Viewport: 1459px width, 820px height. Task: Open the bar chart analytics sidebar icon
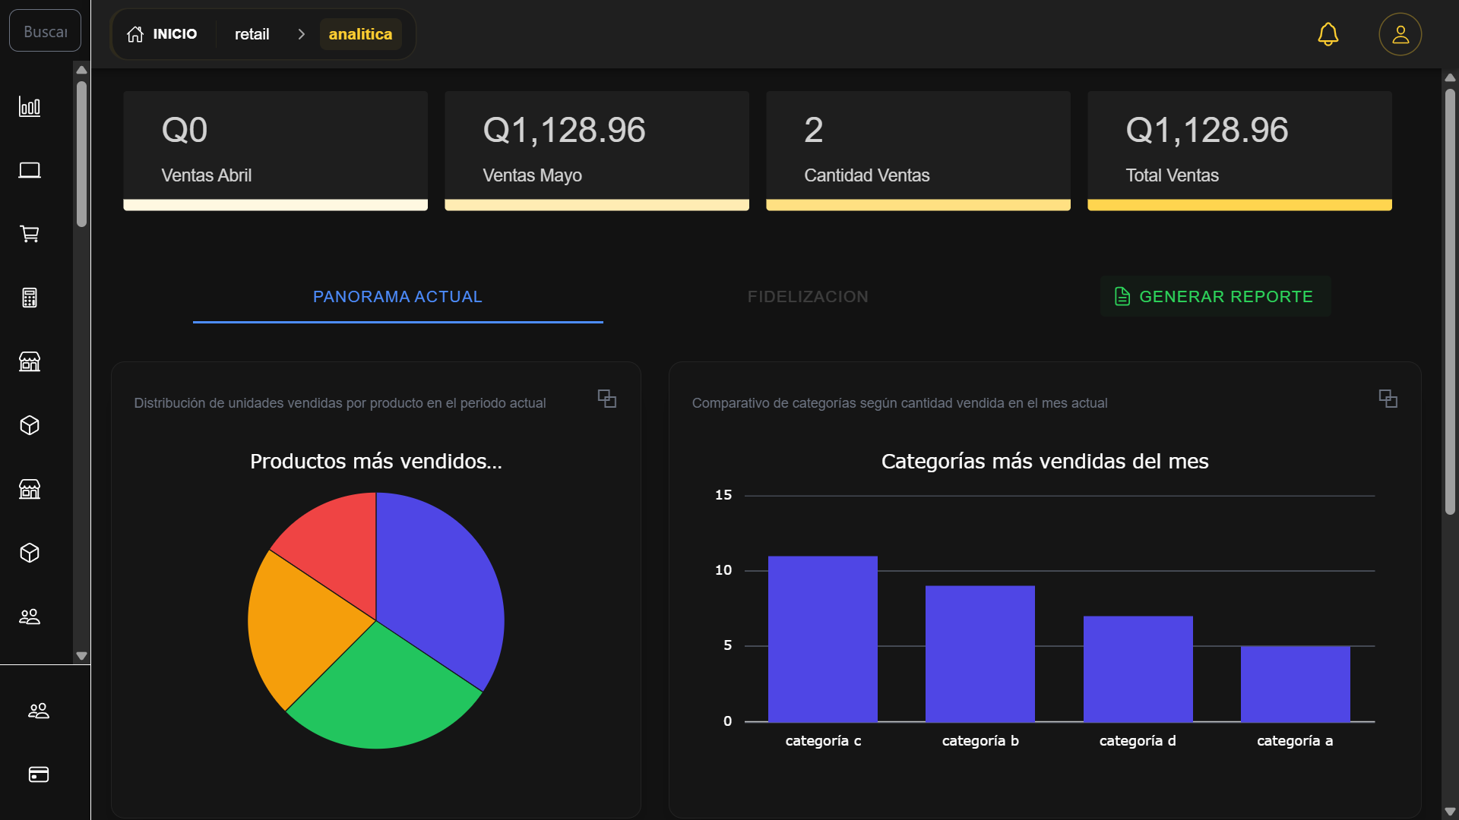click(30, 106)
